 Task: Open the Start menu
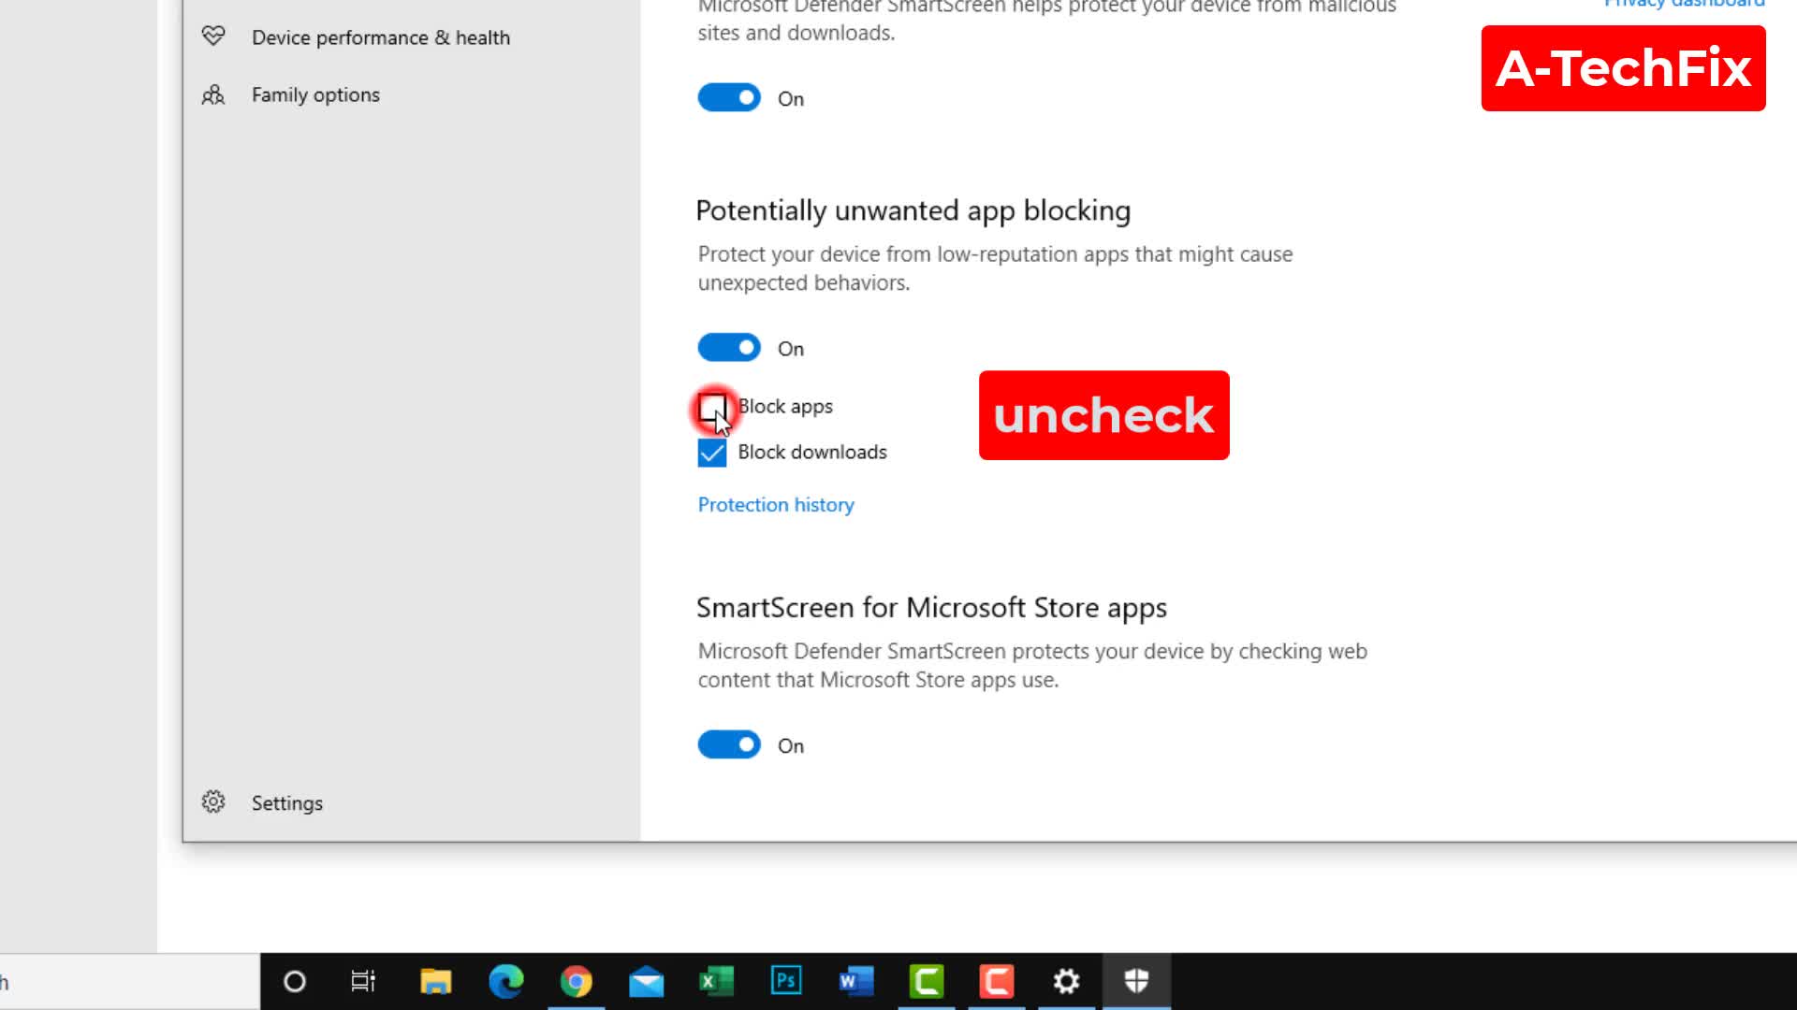coord(295,981)
